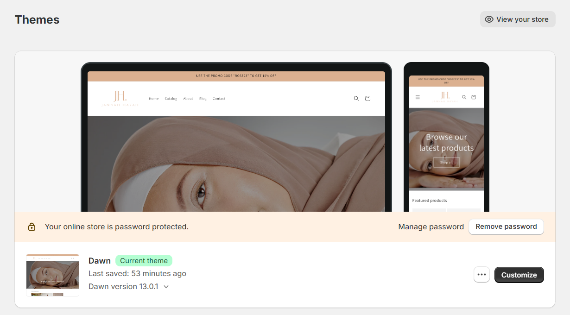The height and width of the screenshot is (315, 570).
Task: Click the Dawn theme name
Action: coord(100,261)
